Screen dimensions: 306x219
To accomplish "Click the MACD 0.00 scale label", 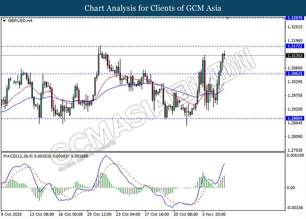I will (291, 187).
